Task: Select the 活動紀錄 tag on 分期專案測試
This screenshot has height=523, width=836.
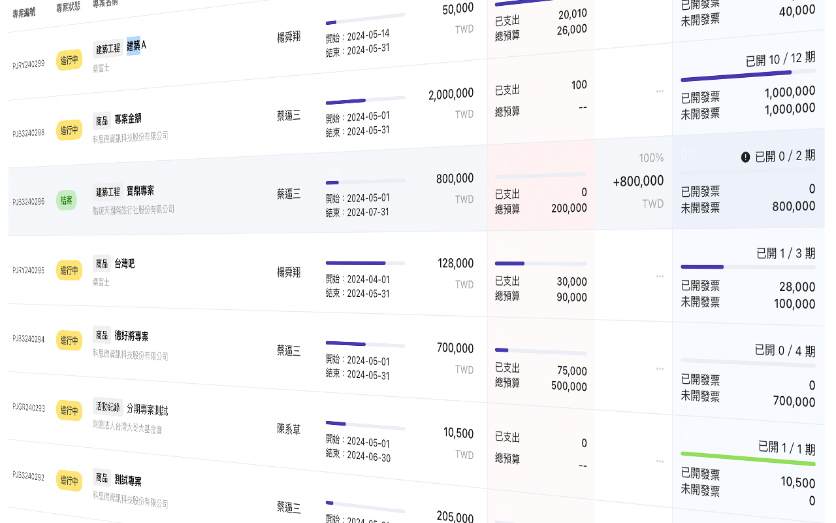Action: (x=108, y=407)
